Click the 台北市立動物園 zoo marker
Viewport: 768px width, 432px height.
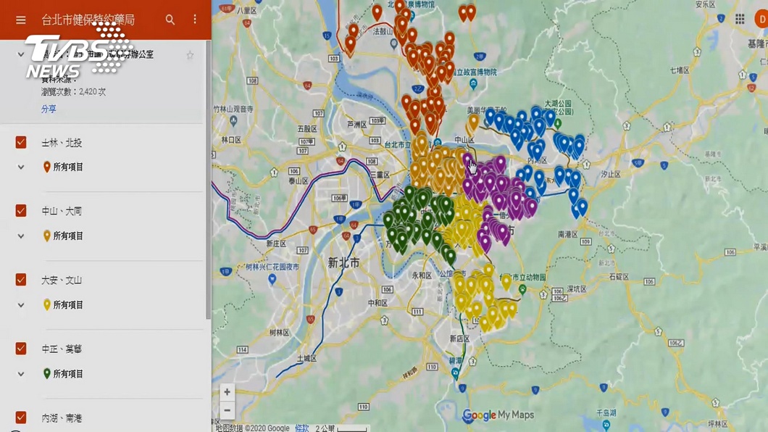522,289
